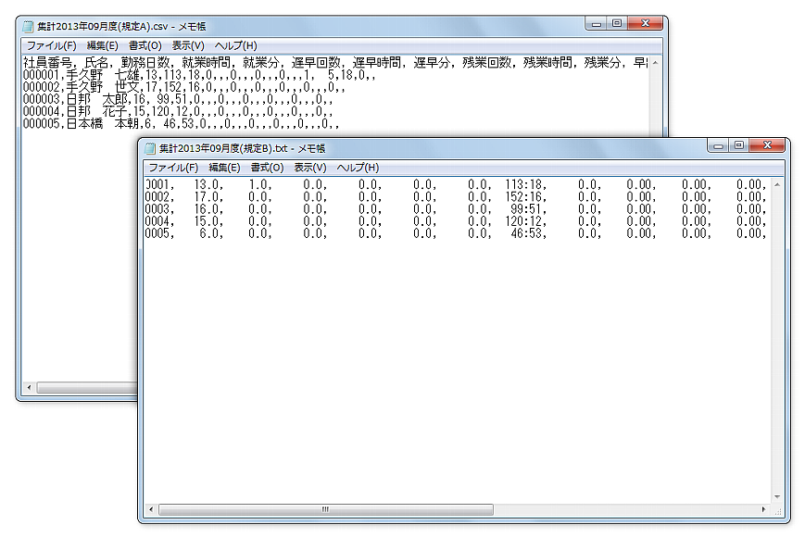
Task: Open 書式(O) menu in 規定A.csv window
Action: coord(145,45)
